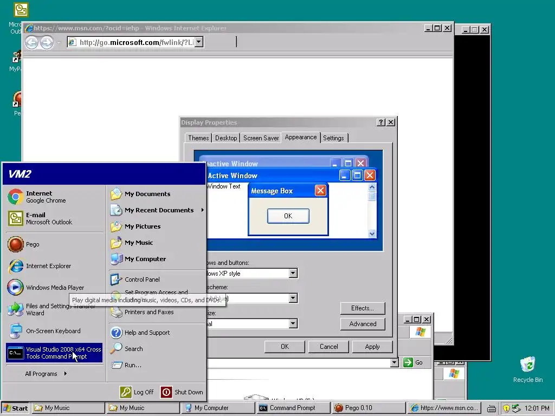Viewport: 555px width, 416px height.
Task: Expand My Recent Documents submenu
Action: 157,210
